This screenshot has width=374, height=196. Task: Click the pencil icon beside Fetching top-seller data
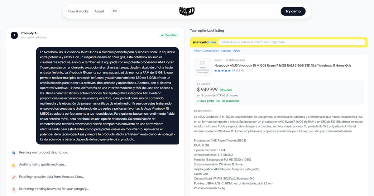(x=14, y=177)
